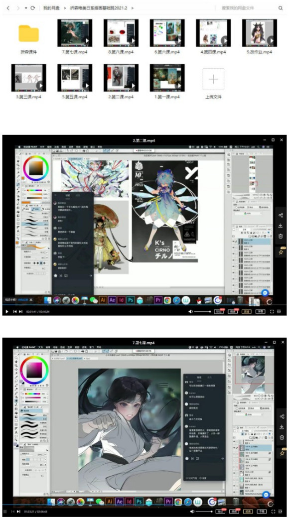Open the navigation history dropdown arrow

point(26,8)
